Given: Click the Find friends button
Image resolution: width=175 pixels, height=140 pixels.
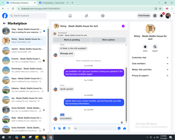Looking at the screenshot, I should [144, 16].
